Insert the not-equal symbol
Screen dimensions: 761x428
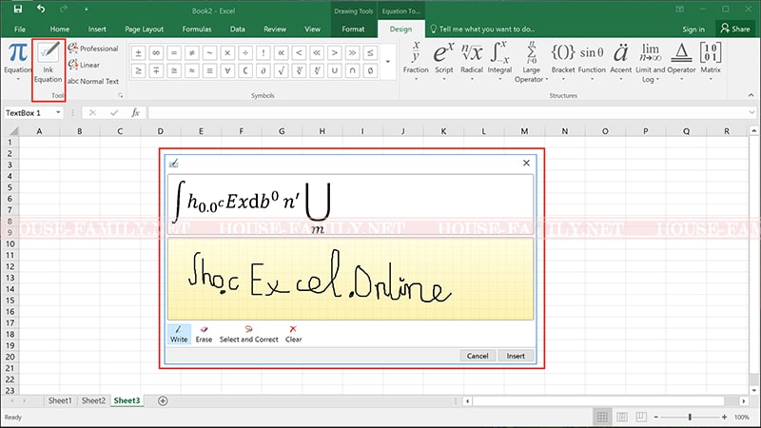192,53
